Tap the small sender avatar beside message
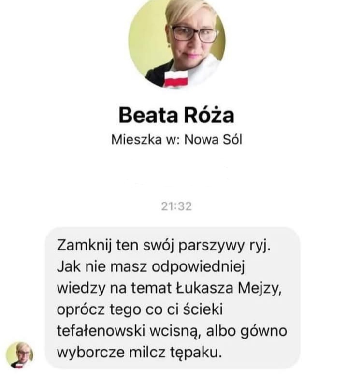This screenshot has width=348, height=383. [19, 355]
